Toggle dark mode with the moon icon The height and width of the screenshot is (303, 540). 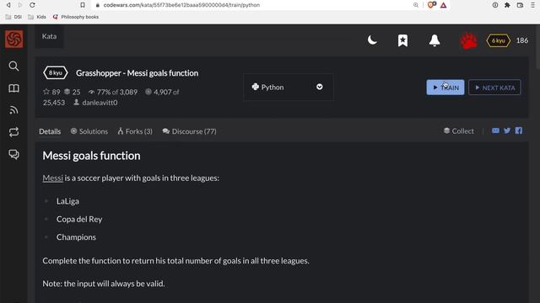coord(372,40)
